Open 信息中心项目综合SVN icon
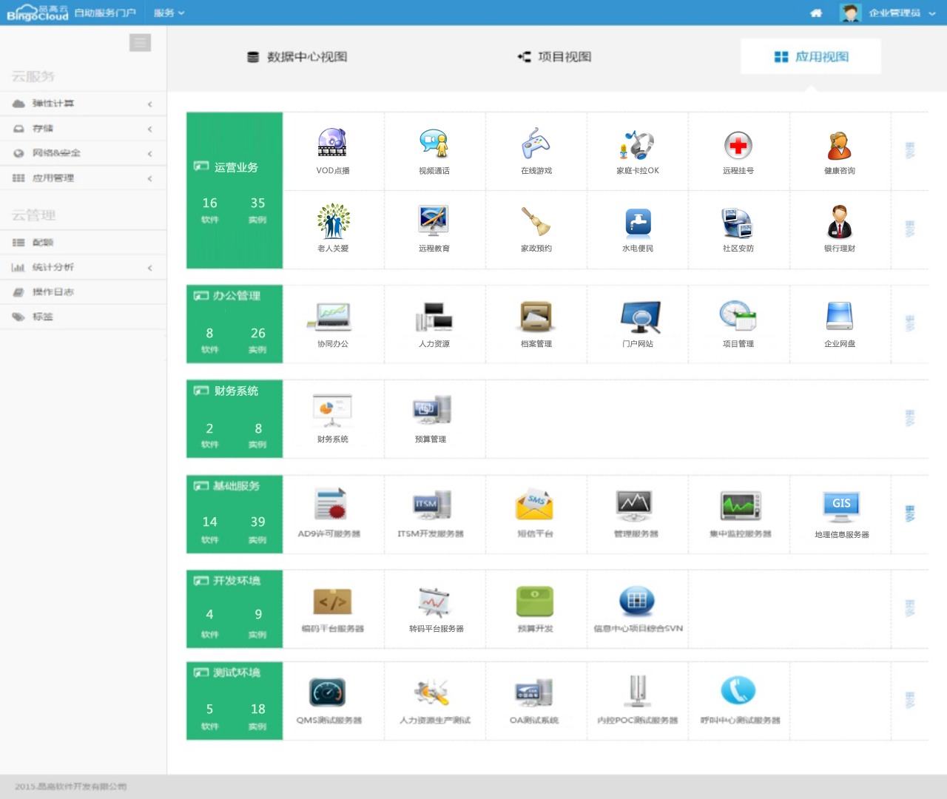 637,601
